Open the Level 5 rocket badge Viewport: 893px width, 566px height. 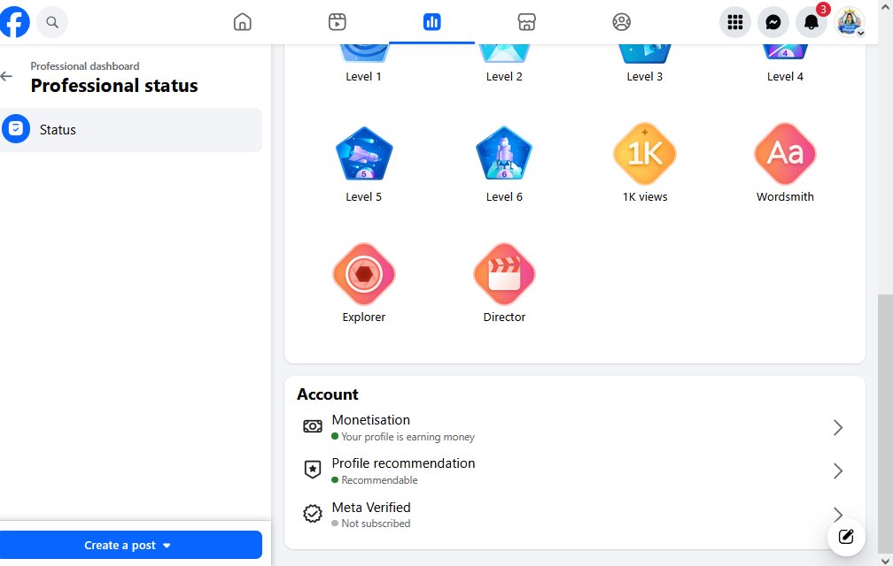[364, 153]
